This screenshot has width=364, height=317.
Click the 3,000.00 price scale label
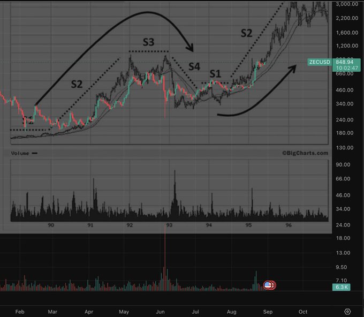[347, 4]
